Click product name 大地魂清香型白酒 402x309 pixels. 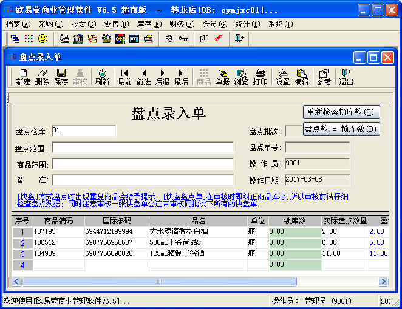point(198,232)
